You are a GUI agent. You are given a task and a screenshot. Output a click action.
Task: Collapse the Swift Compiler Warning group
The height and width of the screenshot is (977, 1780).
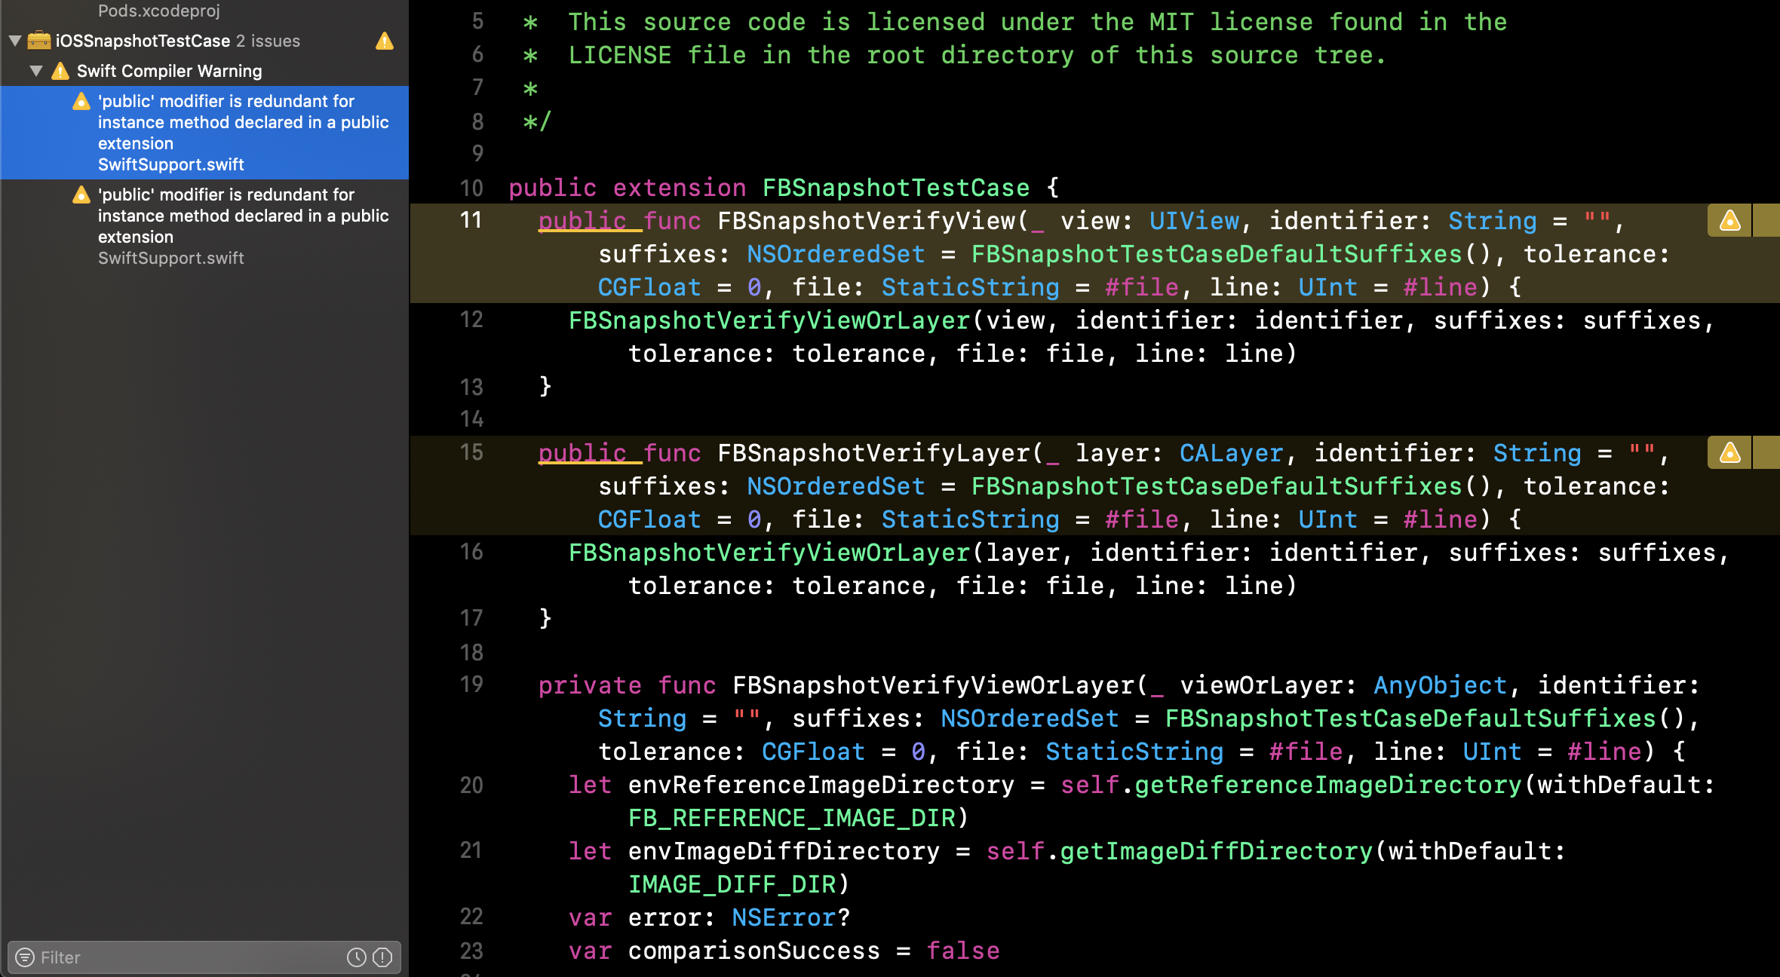(x=35, y=70)
